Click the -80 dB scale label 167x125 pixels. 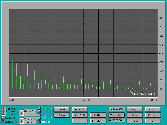[x=161, y=89]
